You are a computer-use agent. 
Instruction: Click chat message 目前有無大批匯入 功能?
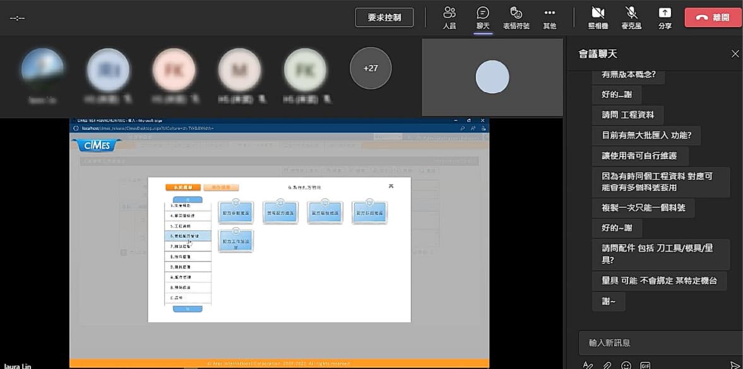point(646,136)
